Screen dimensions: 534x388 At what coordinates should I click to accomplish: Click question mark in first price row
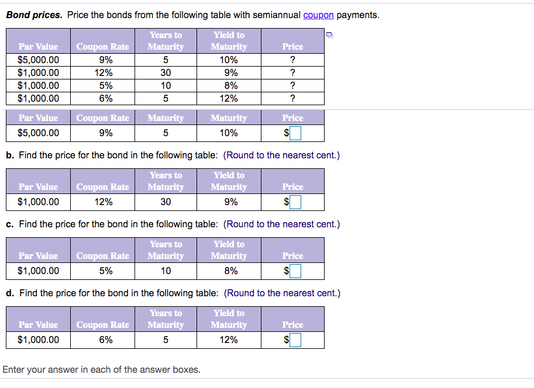(x=292, y=60)
